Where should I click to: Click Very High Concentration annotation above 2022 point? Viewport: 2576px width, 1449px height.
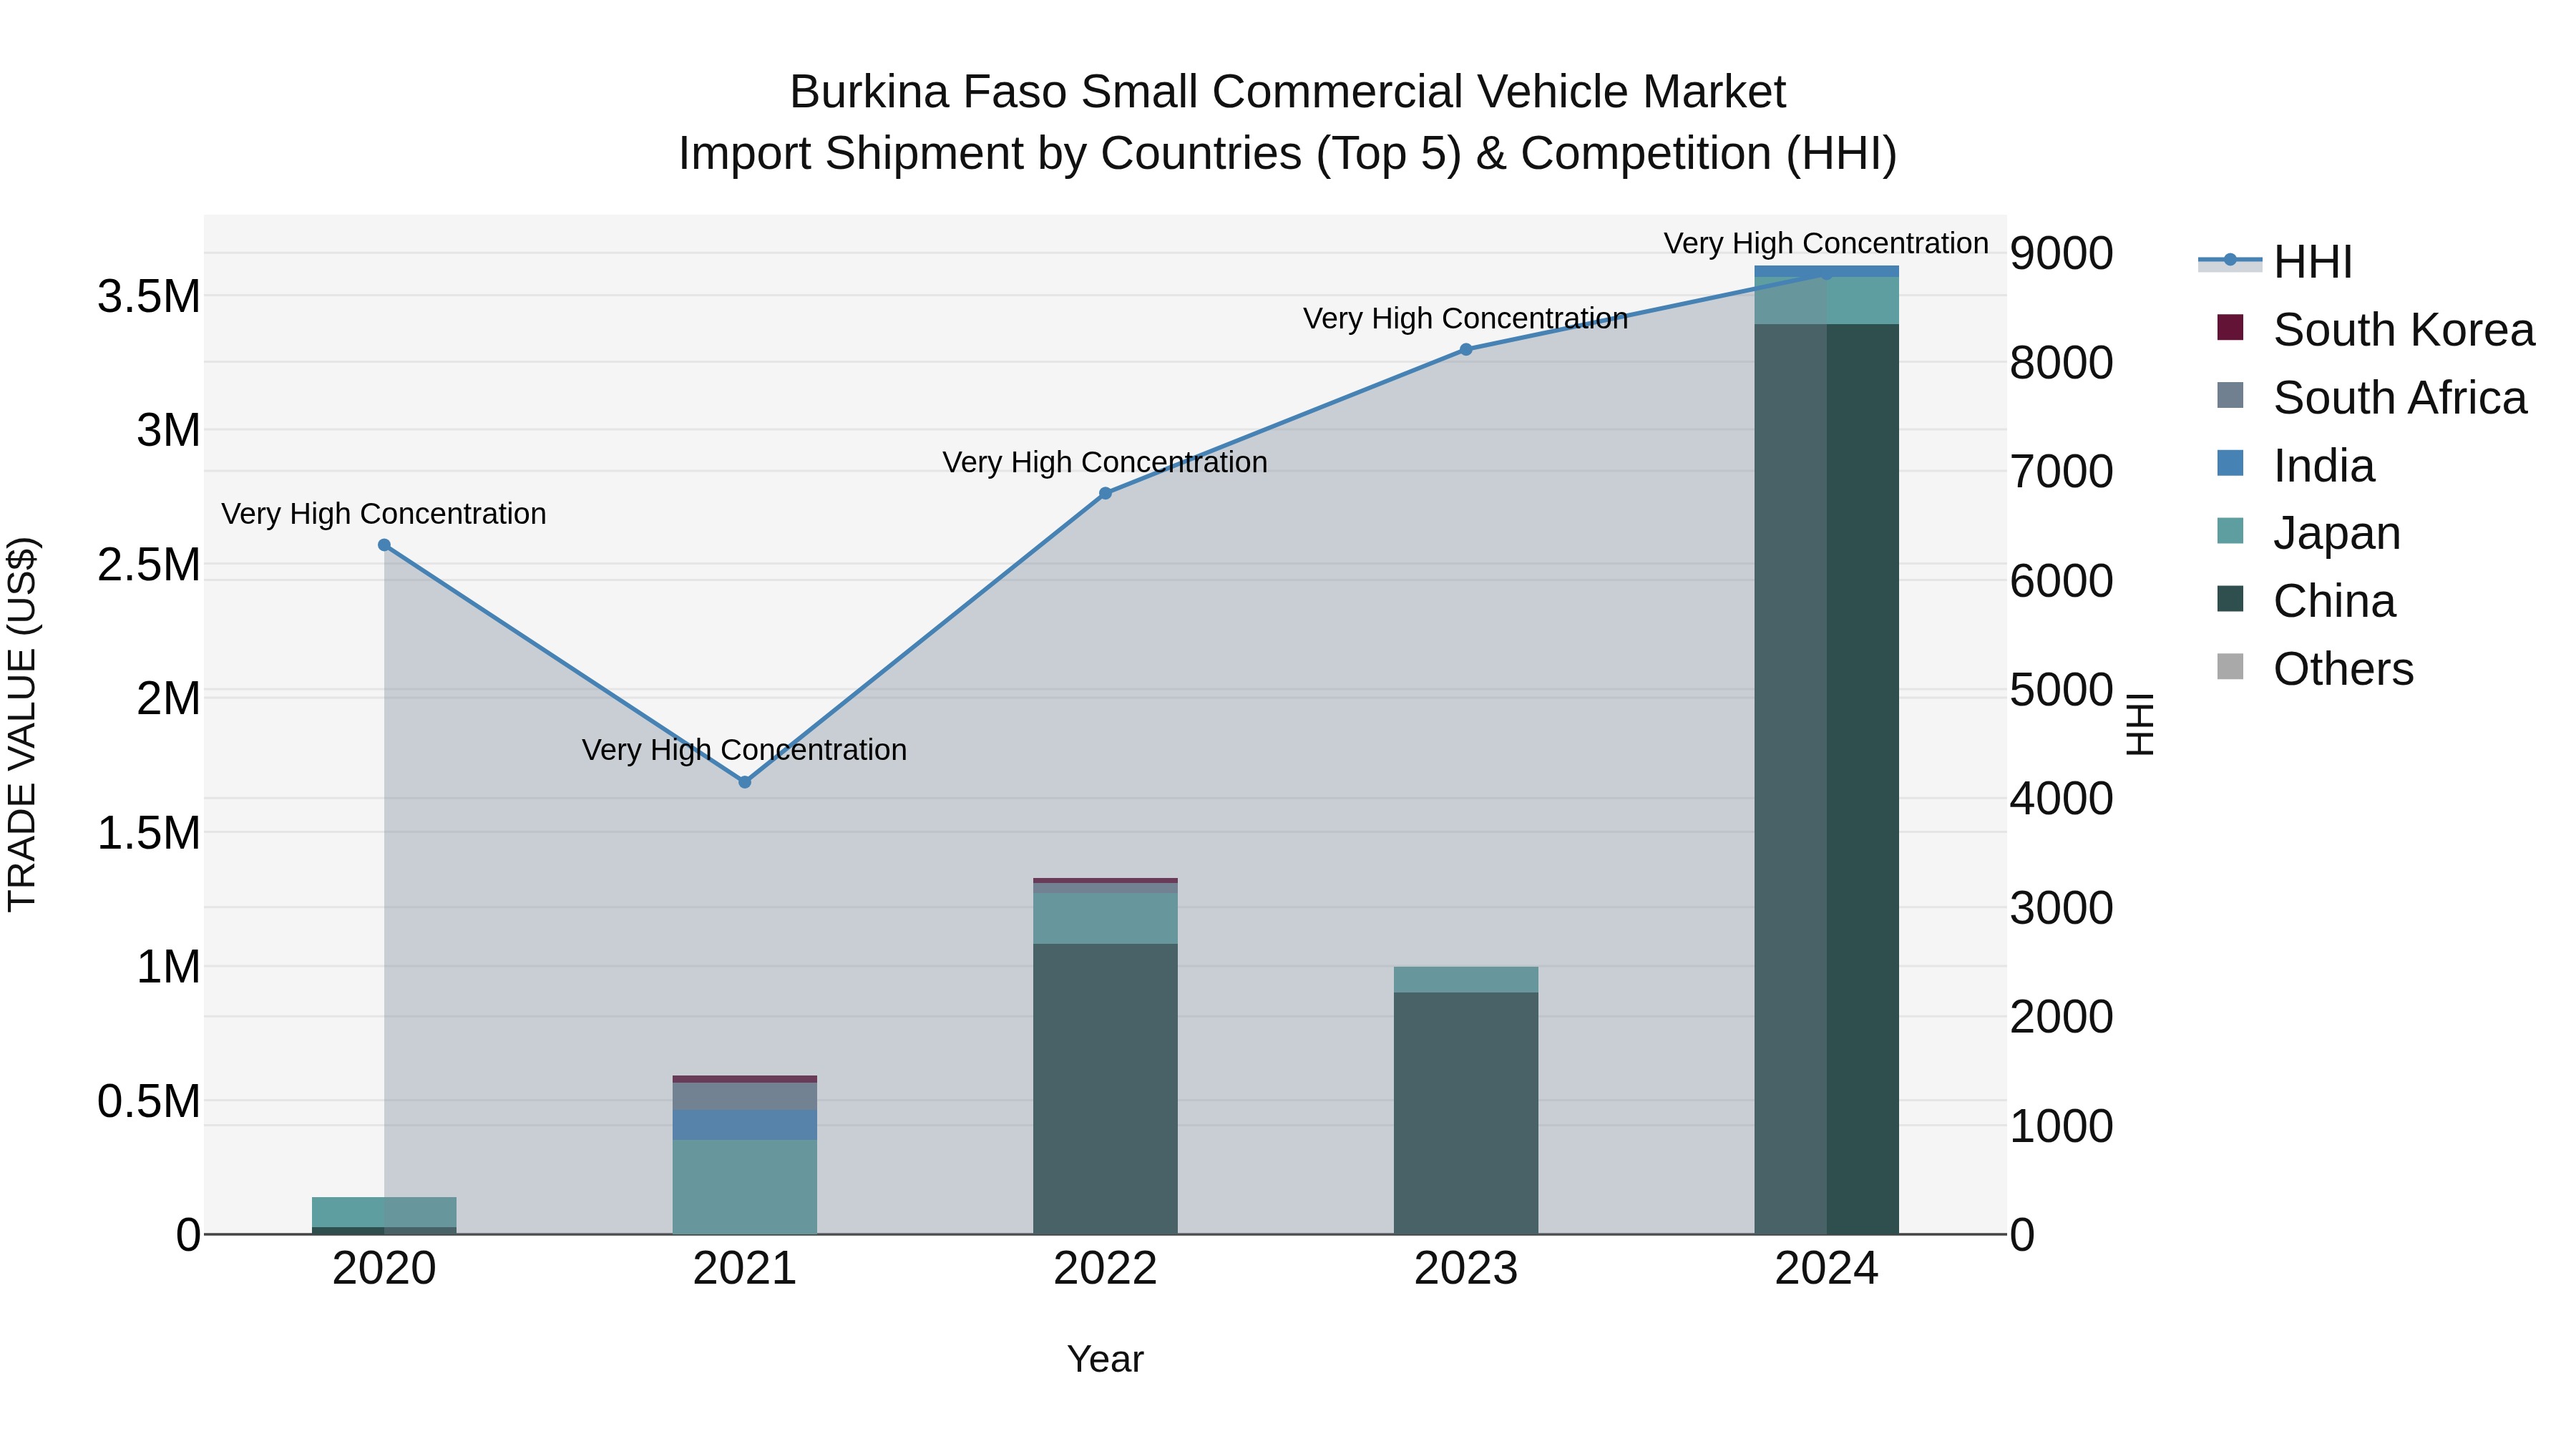click(1105, 462)
